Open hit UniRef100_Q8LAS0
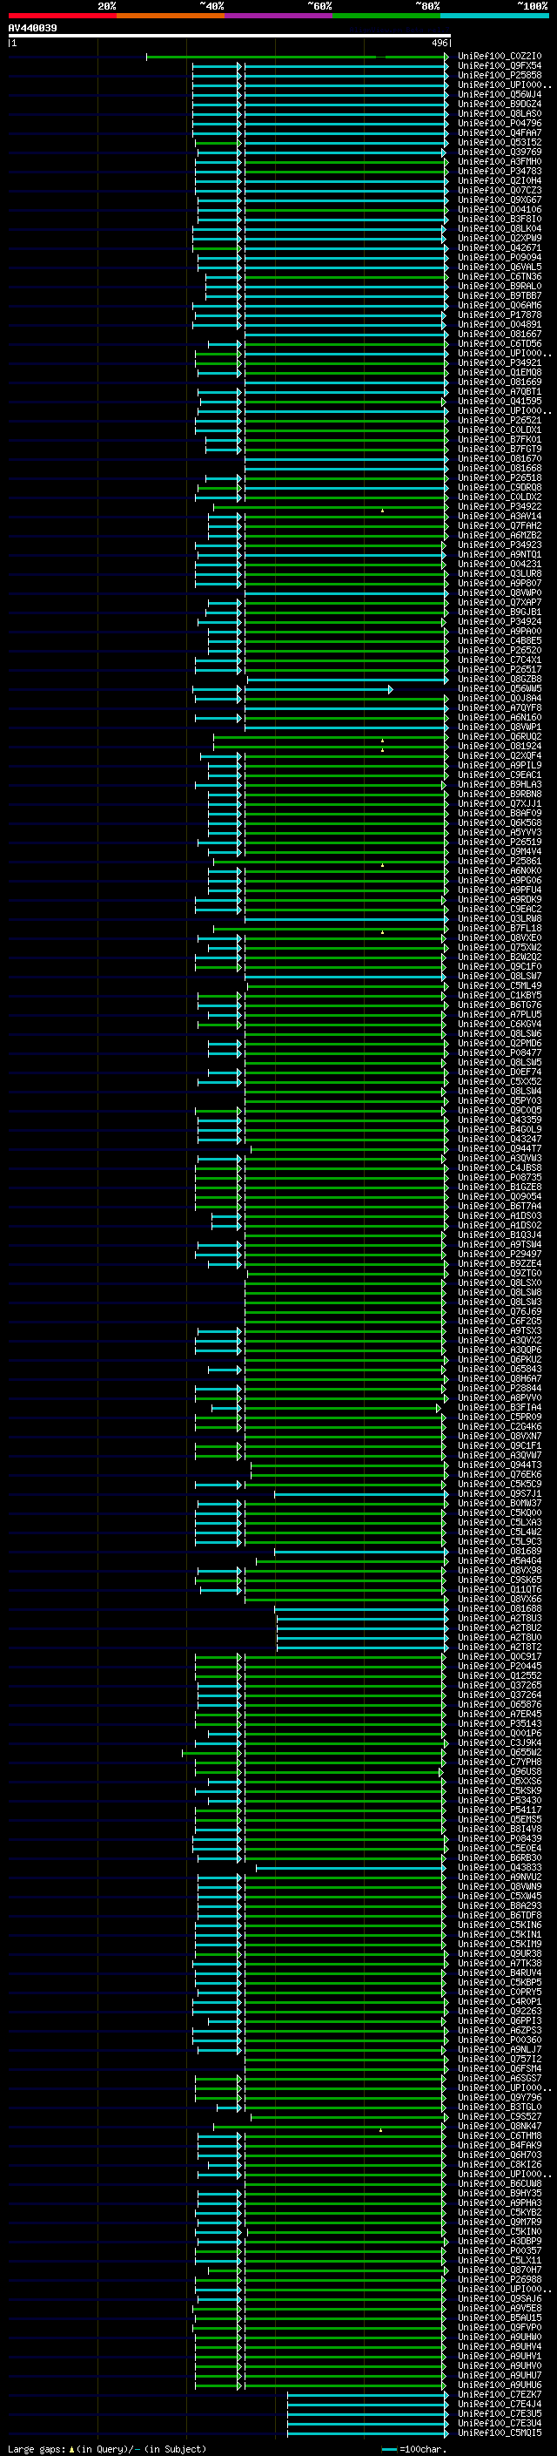557x2456 pixels. 500,113
